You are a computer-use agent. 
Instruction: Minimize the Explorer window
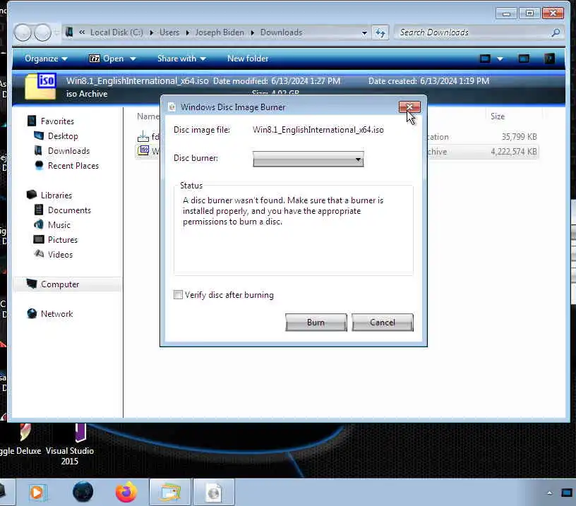pos(507,13)
